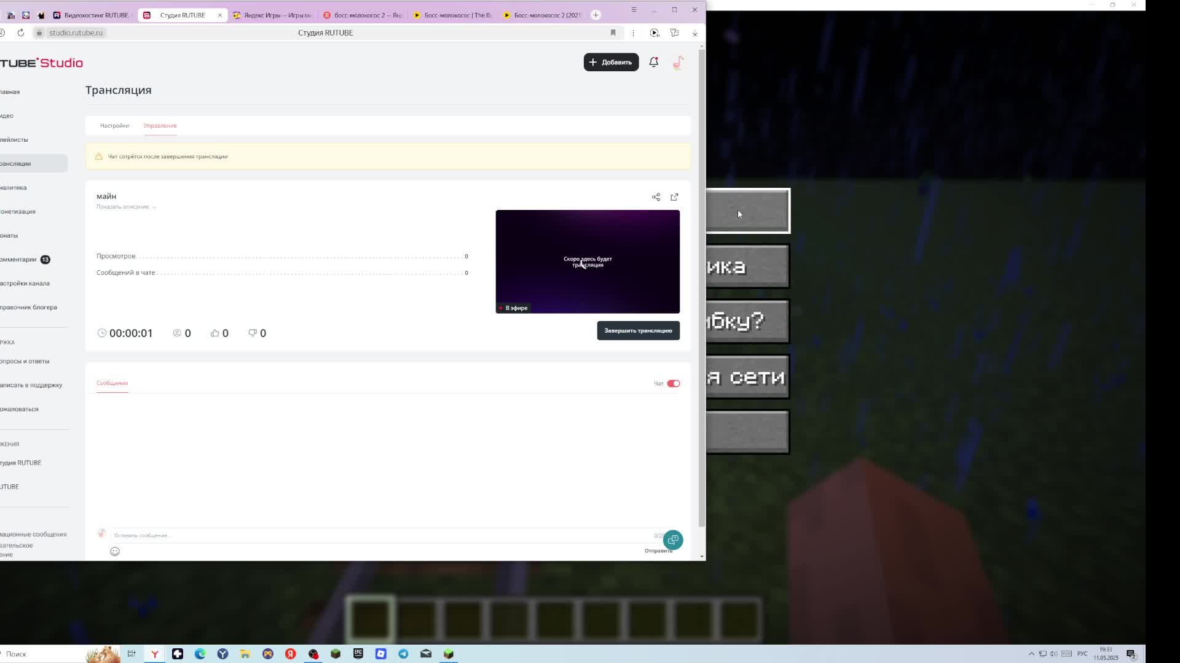Click the bookmark icon in address bar

pyautogui.click(x=613, y=33)
